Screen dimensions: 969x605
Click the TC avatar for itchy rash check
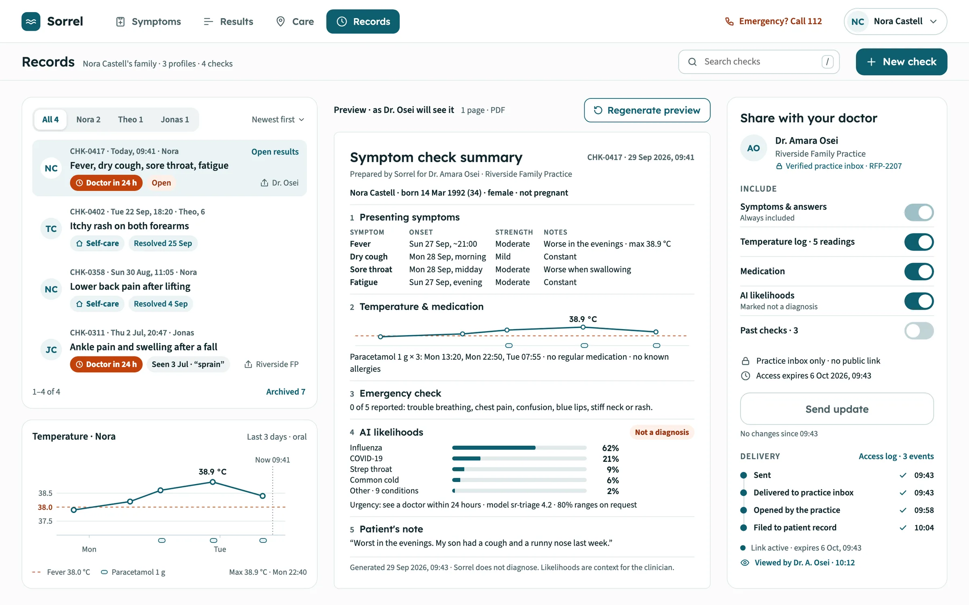(x=51, y=229)
